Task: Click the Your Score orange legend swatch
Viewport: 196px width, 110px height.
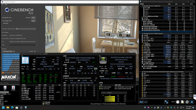Action: point(3,73)
